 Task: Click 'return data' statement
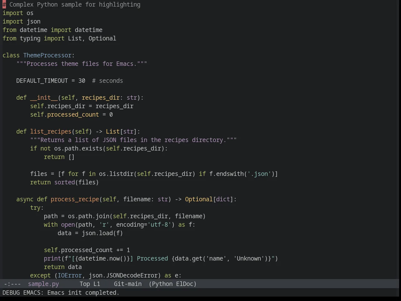tap(63, 267)
